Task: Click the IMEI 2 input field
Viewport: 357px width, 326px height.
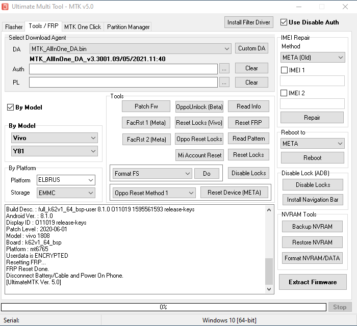Action: [312, 104]
